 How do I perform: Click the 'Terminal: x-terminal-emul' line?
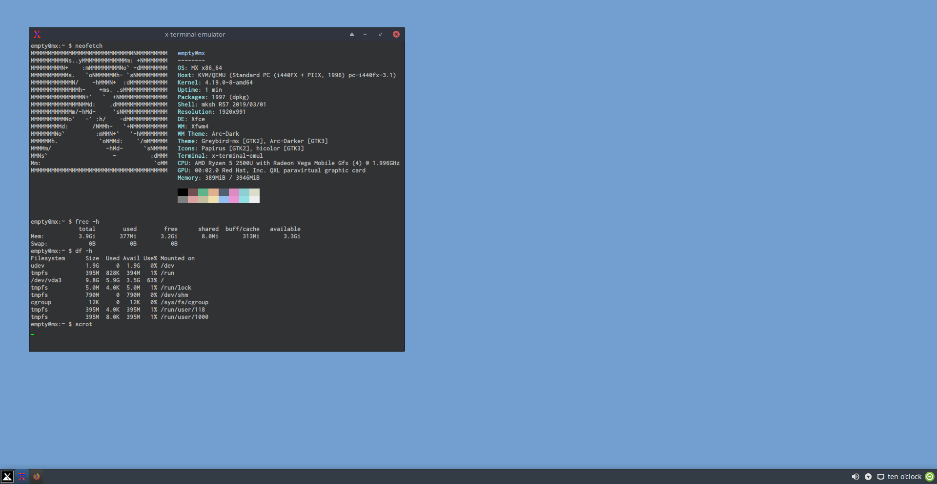pyautogui.click(x=220, y=156)
